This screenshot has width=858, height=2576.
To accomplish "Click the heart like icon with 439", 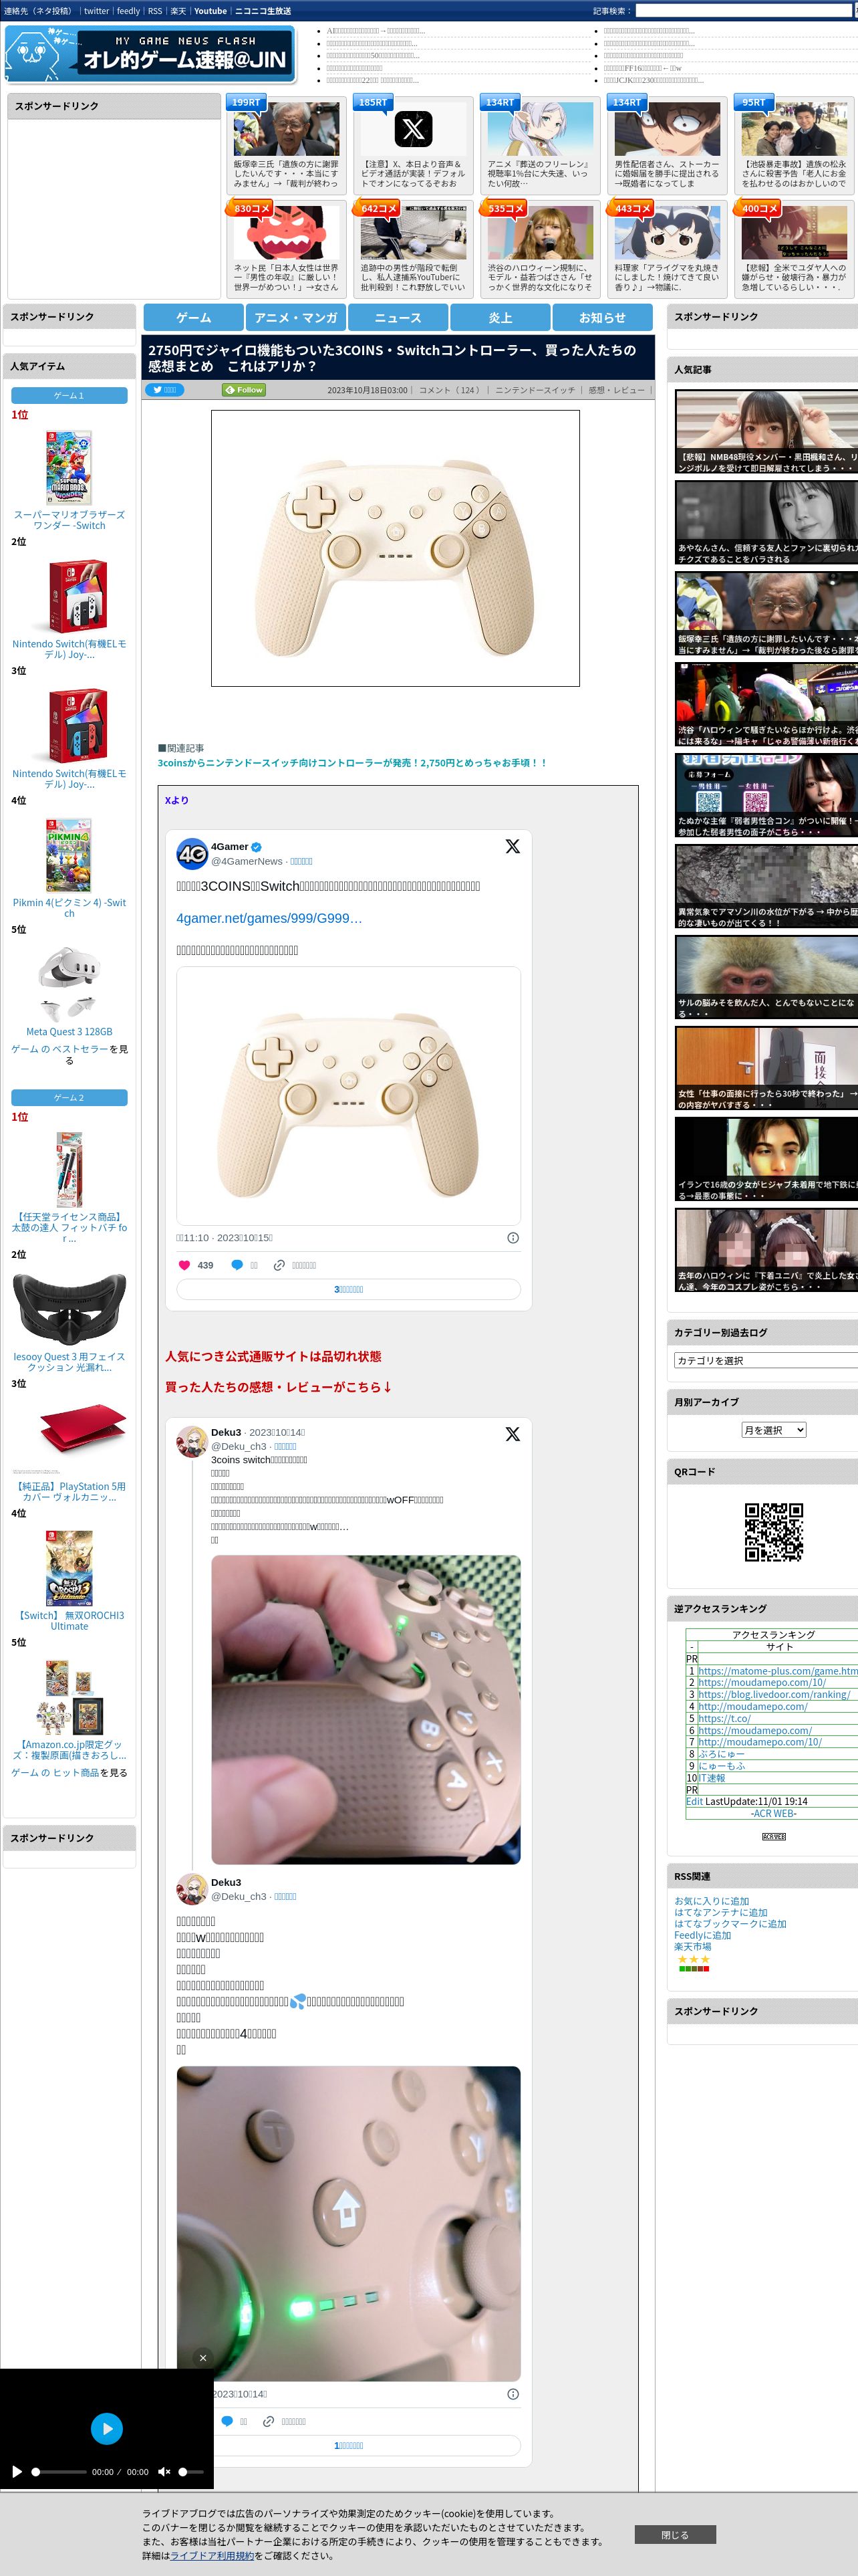I will [x=184, y=1265].
